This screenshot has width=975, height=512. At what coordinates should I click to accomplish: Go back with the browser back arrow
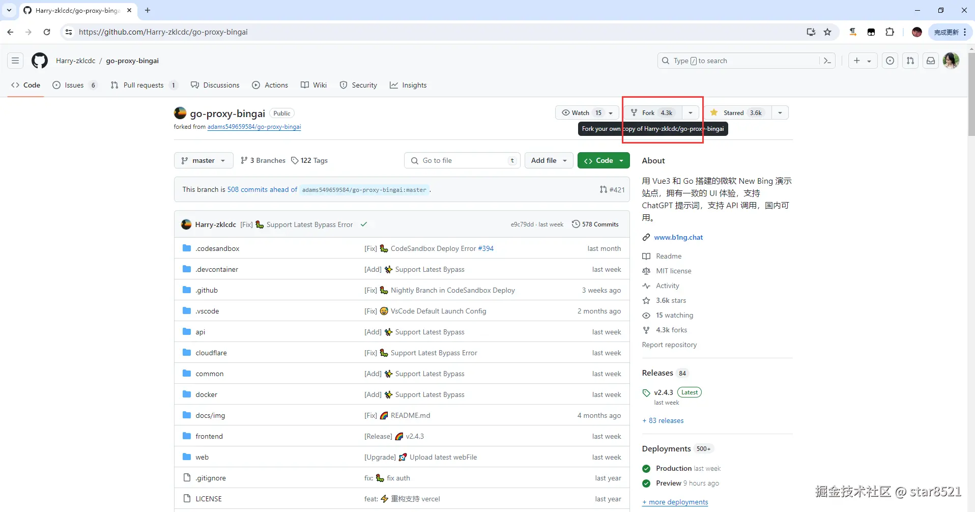[x=10, y=32]
